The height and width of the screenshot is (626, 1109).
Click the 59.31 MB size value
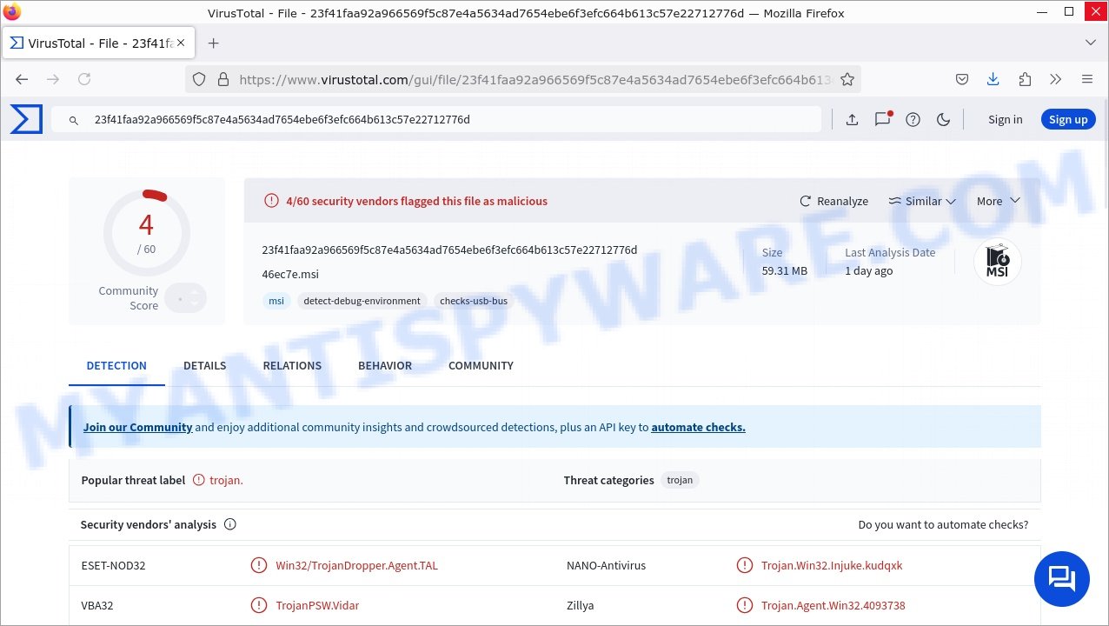click(x=785, y=270)
